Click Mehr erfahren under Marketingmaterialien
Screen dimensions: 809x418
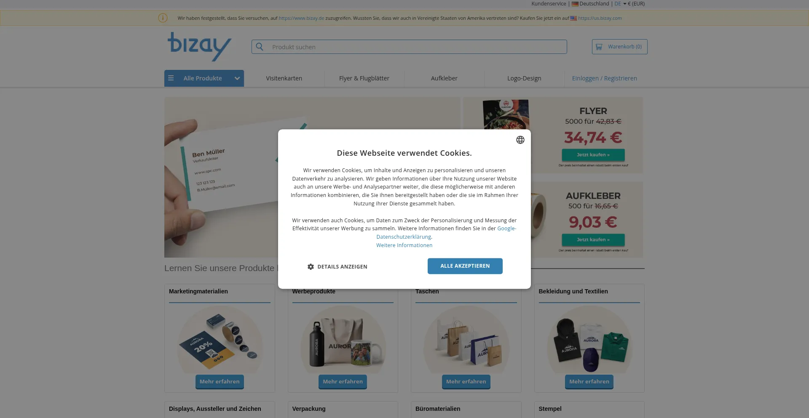(x=220, y=382)
